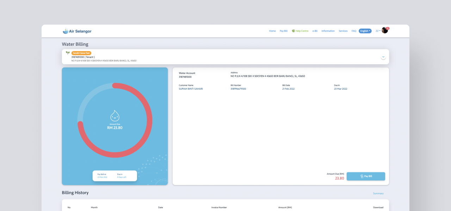Image resolution: width=451 pixels, height=211 pixels.
Task: Open the Summary link in Billing History
Action: click(378, 193)
